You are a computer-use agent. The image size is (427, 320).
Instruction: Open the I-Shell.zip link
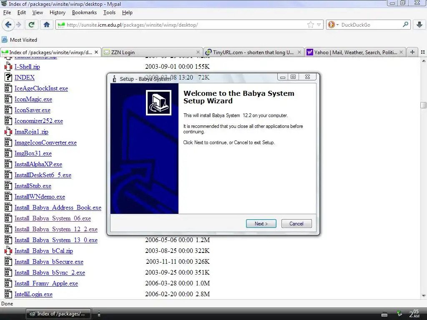(x=27, y=67)
